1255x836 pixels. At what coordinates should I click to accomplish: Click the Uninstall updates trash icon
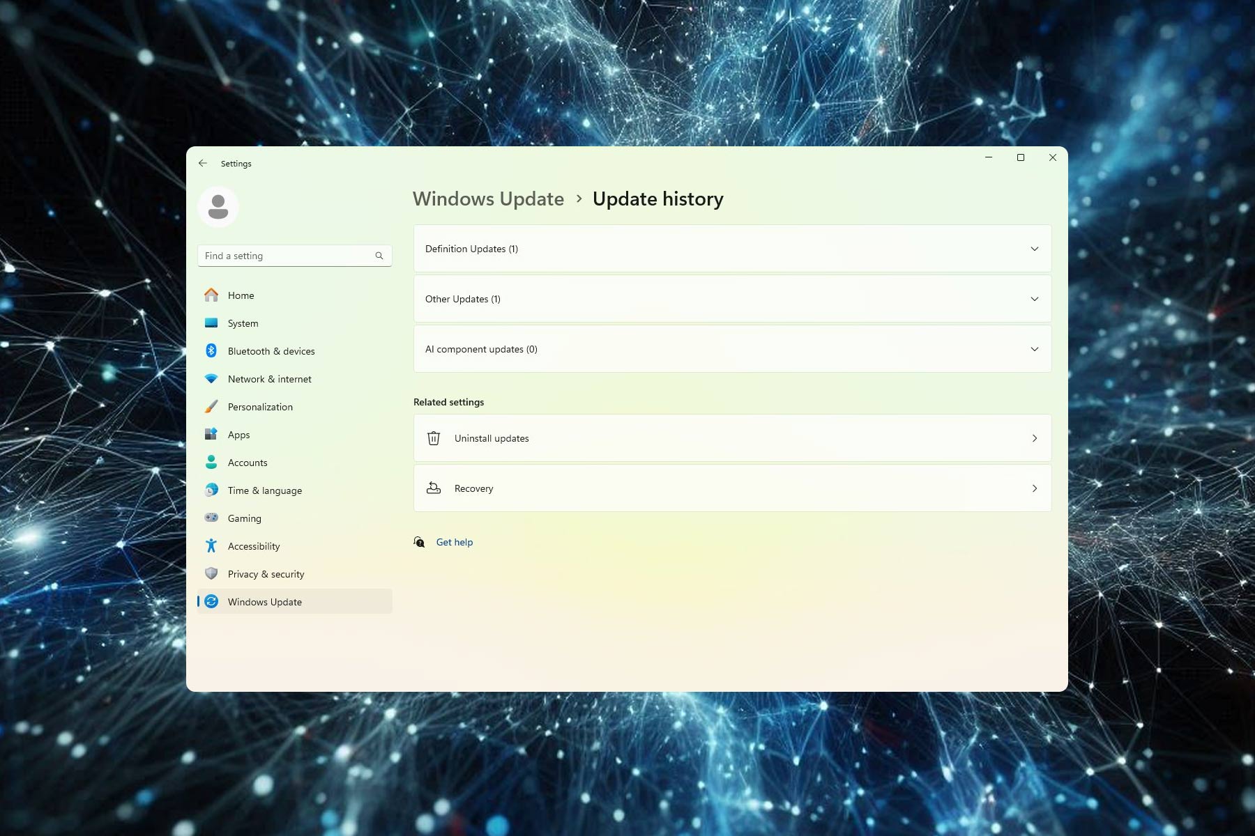[434, 438]
